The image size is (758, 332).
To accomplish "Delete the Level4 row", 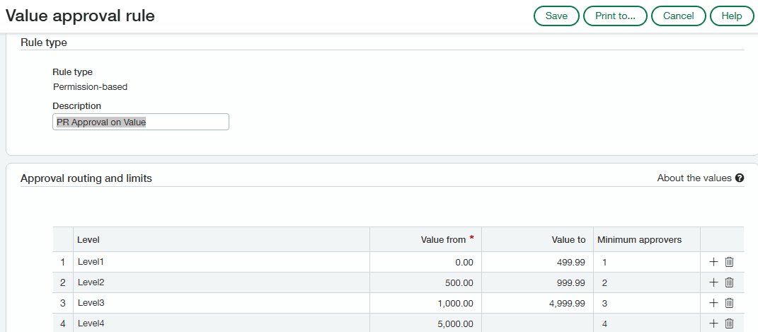I will click(x=730, y=324).
